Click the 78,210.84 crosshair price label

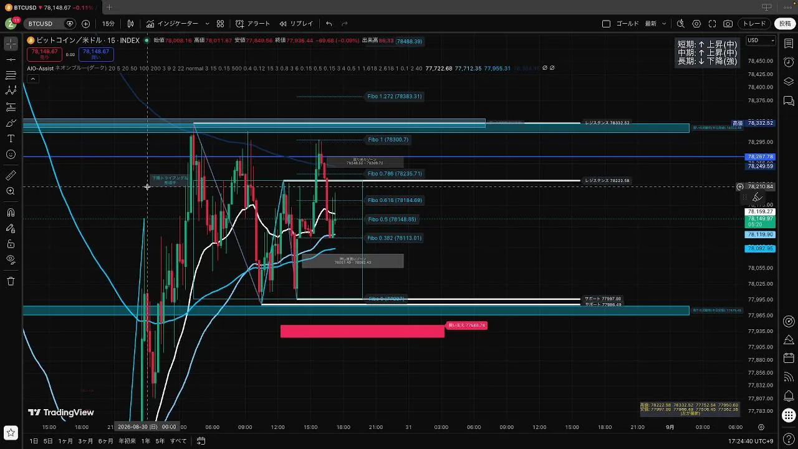coord(759,186)
